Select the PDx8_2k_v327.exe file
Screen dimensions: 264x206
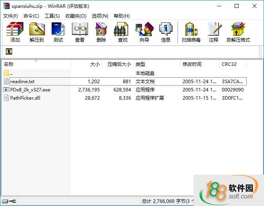[30, 90]
